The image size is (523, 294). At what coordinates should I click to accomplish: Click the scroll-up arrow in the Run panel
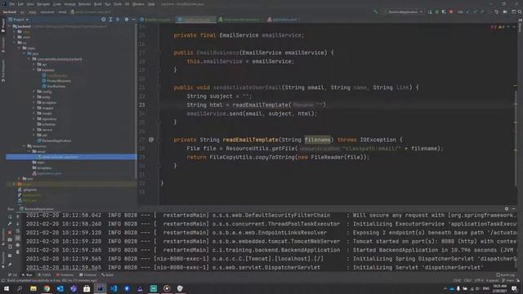coord(18,217)
